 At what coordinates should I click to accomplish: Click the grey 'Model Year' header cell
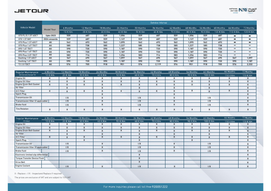[x=50, y=30]
